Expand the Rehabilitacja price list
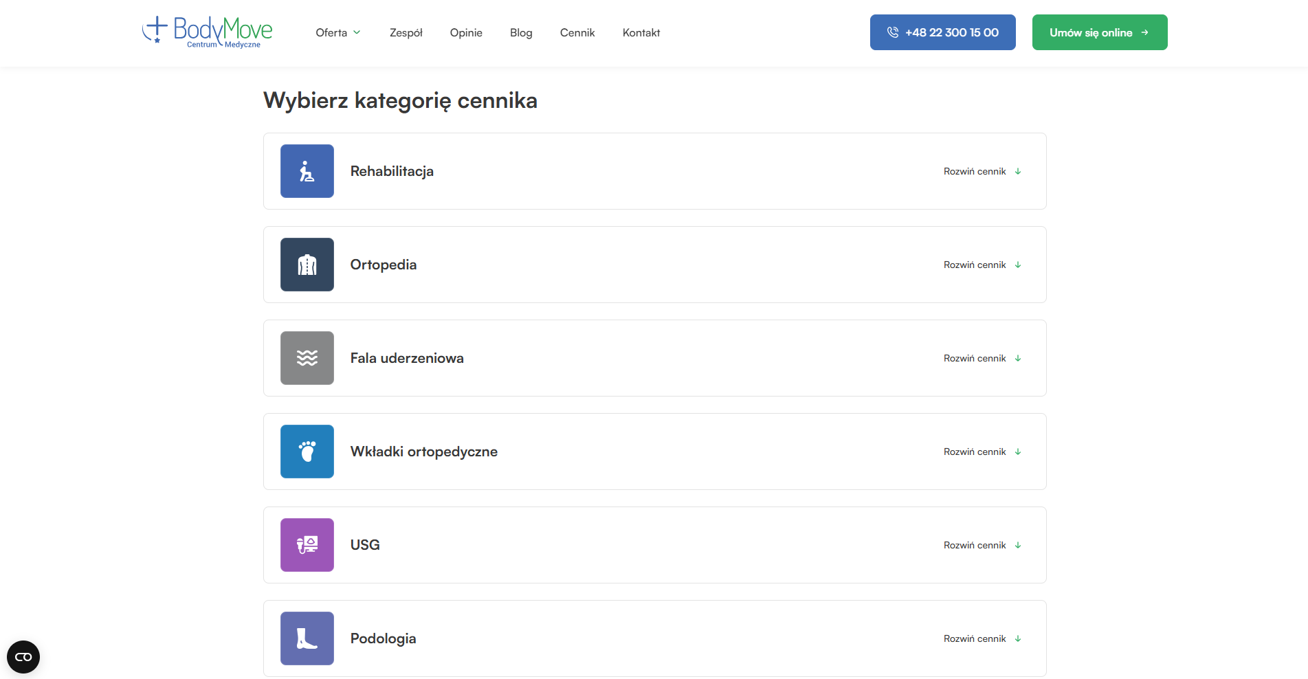 [x=982, y=171]
